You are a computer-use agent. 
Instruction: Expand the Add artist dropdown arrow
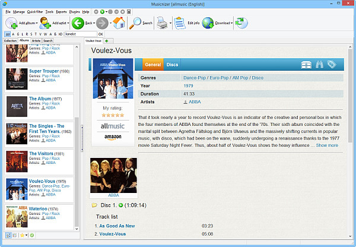pos(68,23)
